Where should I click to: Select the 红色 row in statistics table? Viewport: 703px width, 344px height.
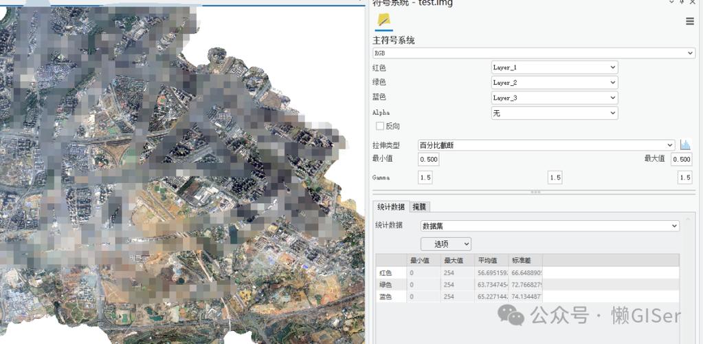(528, 272)
